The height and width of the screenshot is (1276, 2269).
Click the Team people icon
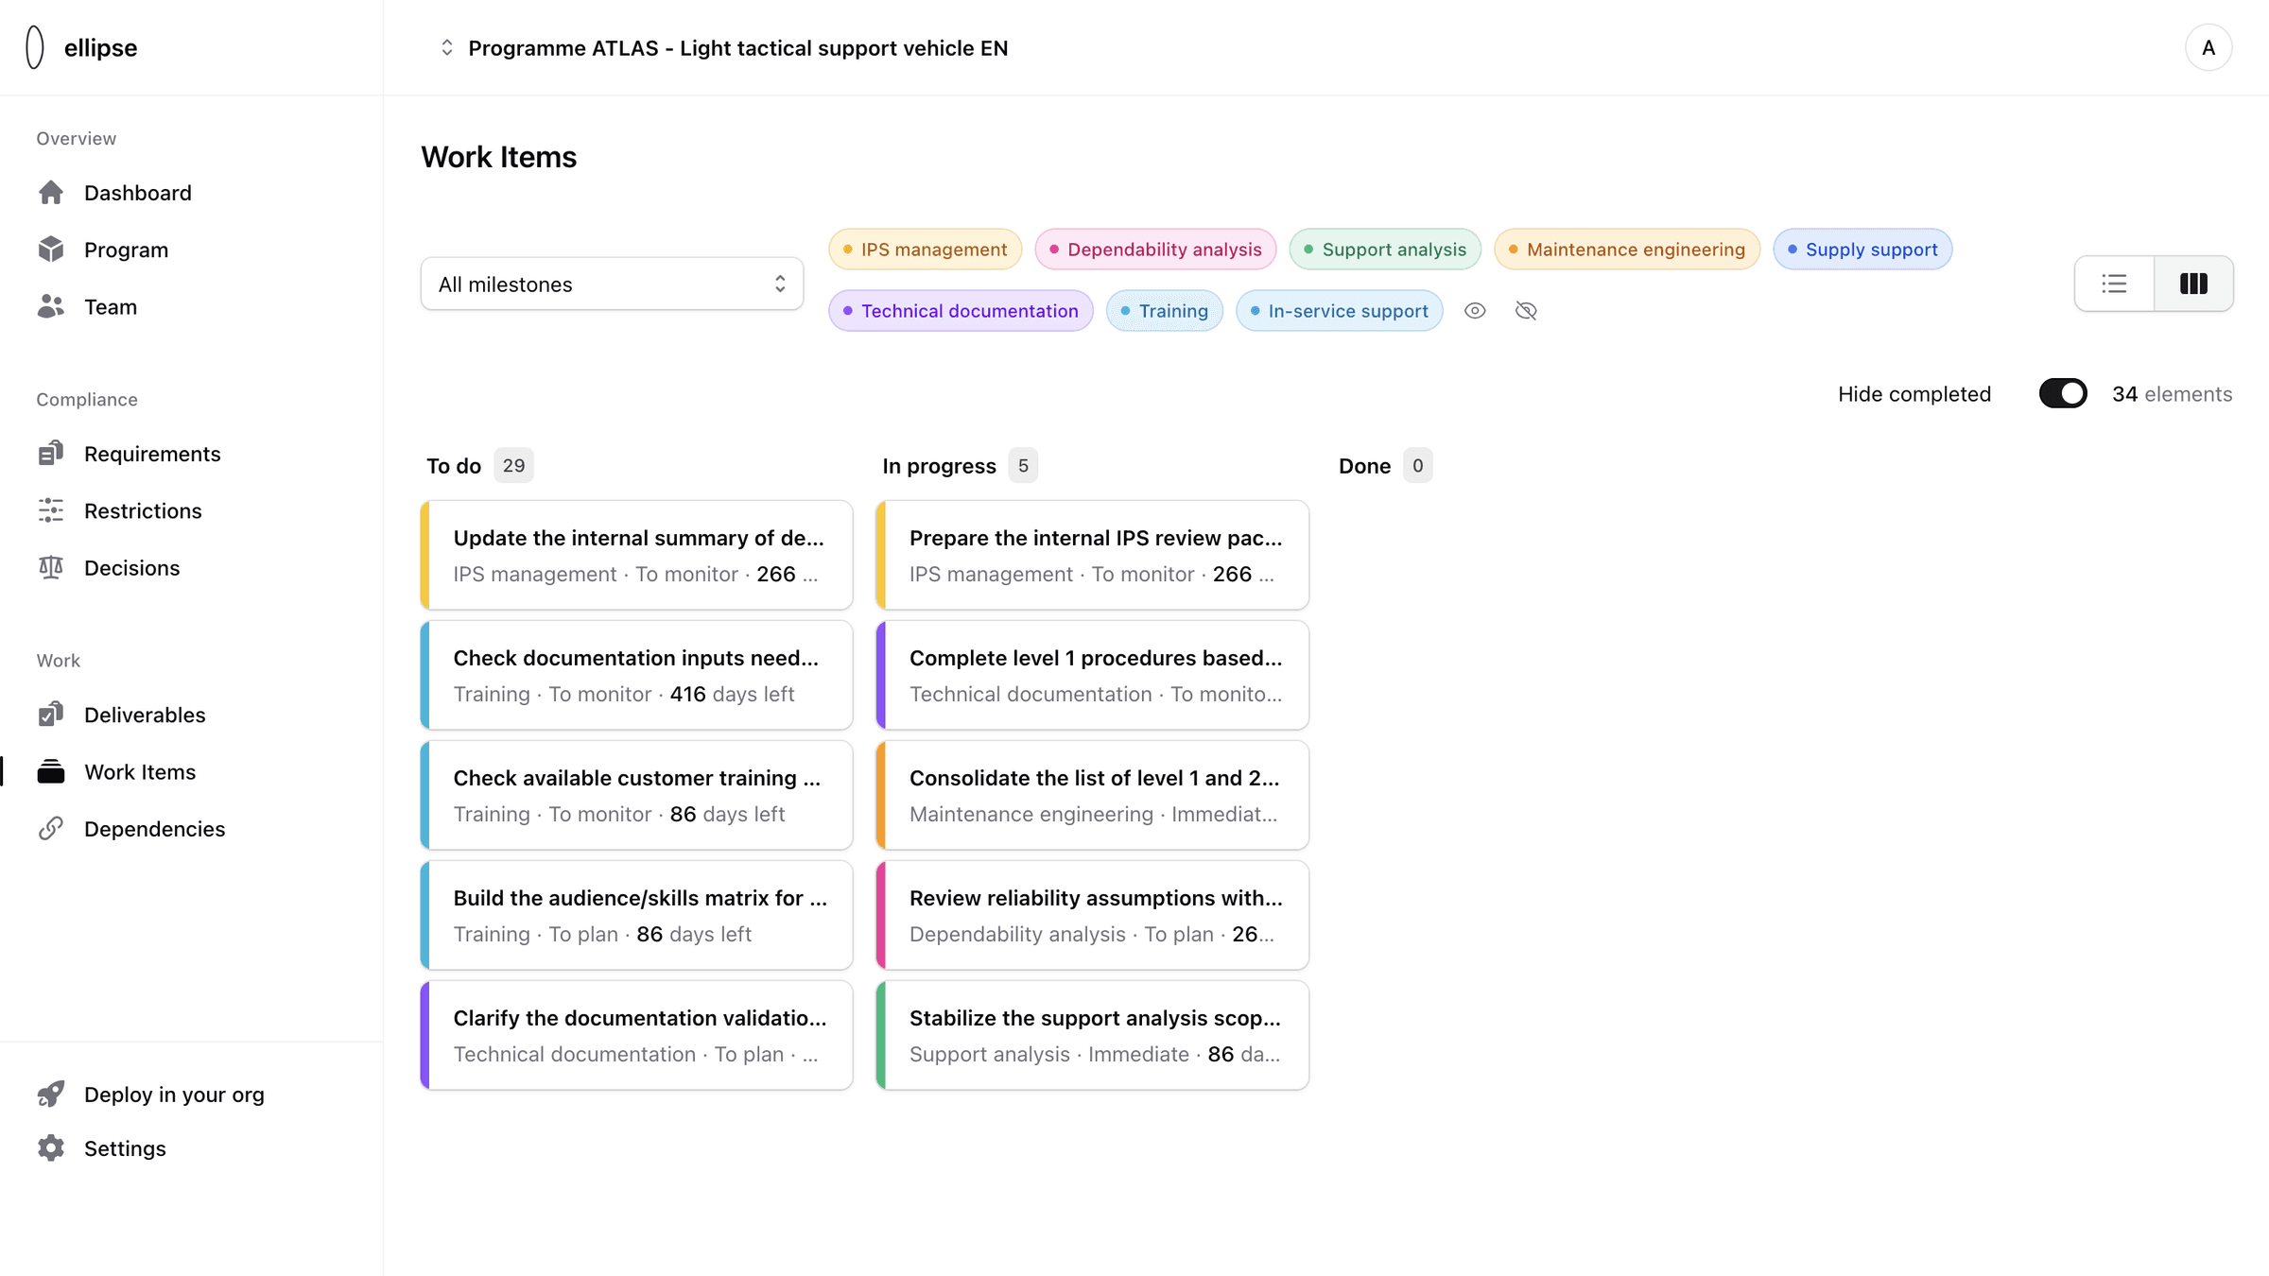[51, 306]
